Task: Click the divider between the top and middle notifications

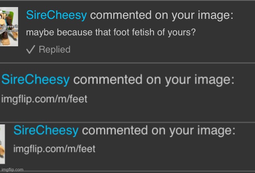Action: pos(128,62)
